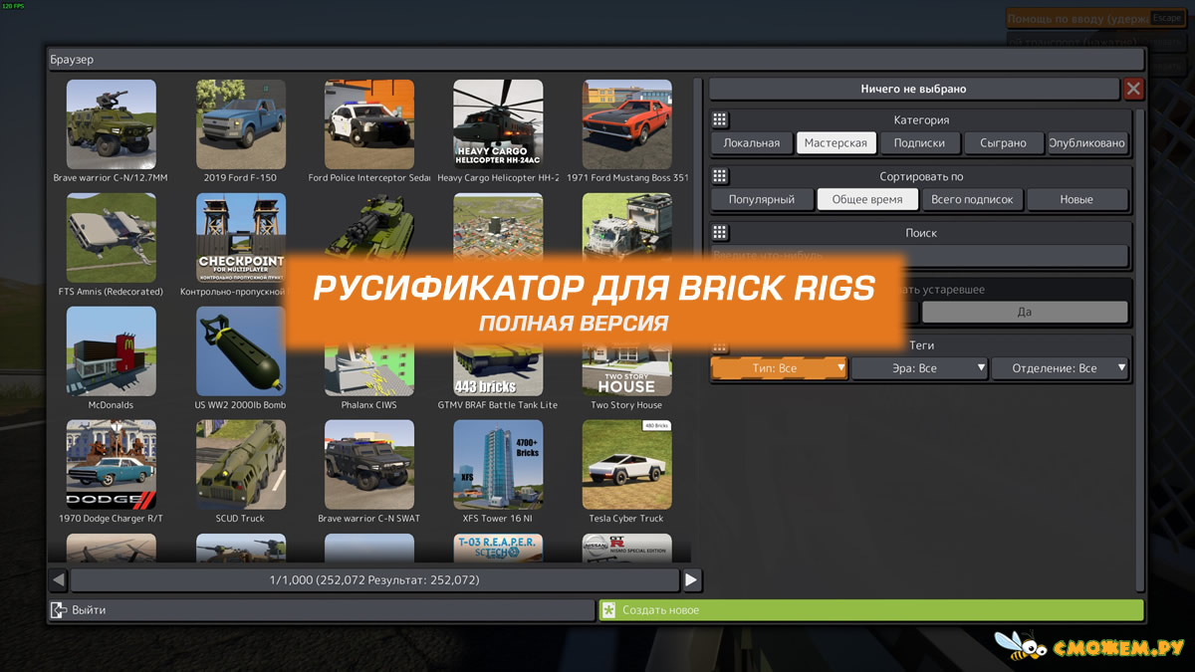
Task: Click the Ничего не выбрано header bar
Action: tap(914, 90)
